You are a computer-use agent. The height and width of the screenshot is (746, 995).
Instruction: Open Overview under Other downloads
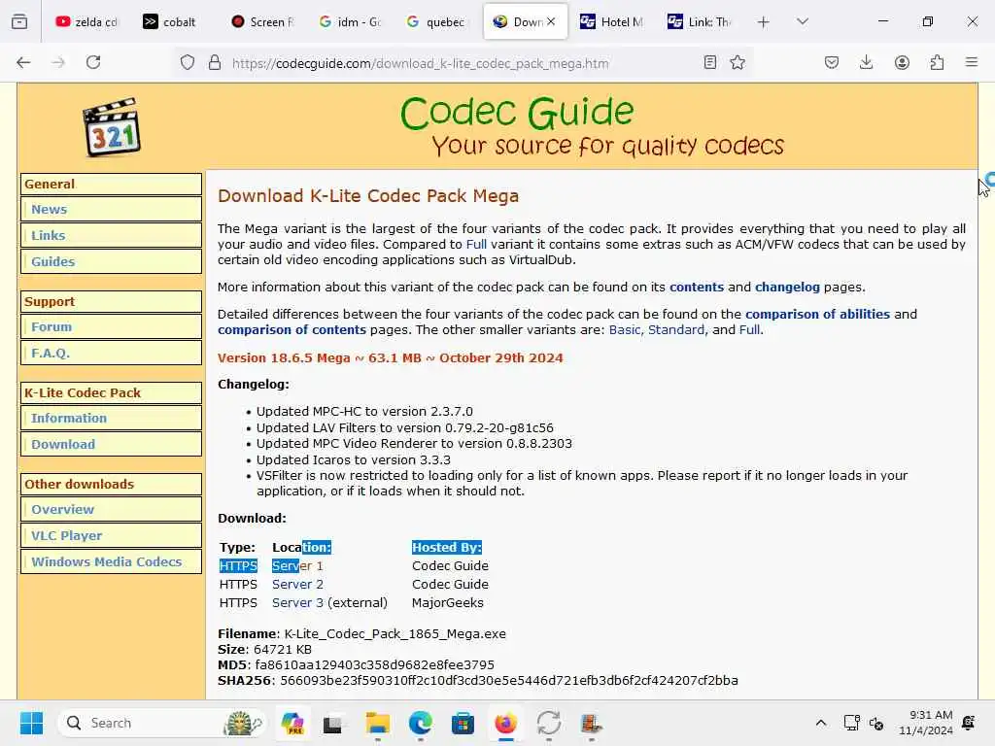(x=62, y=509)
